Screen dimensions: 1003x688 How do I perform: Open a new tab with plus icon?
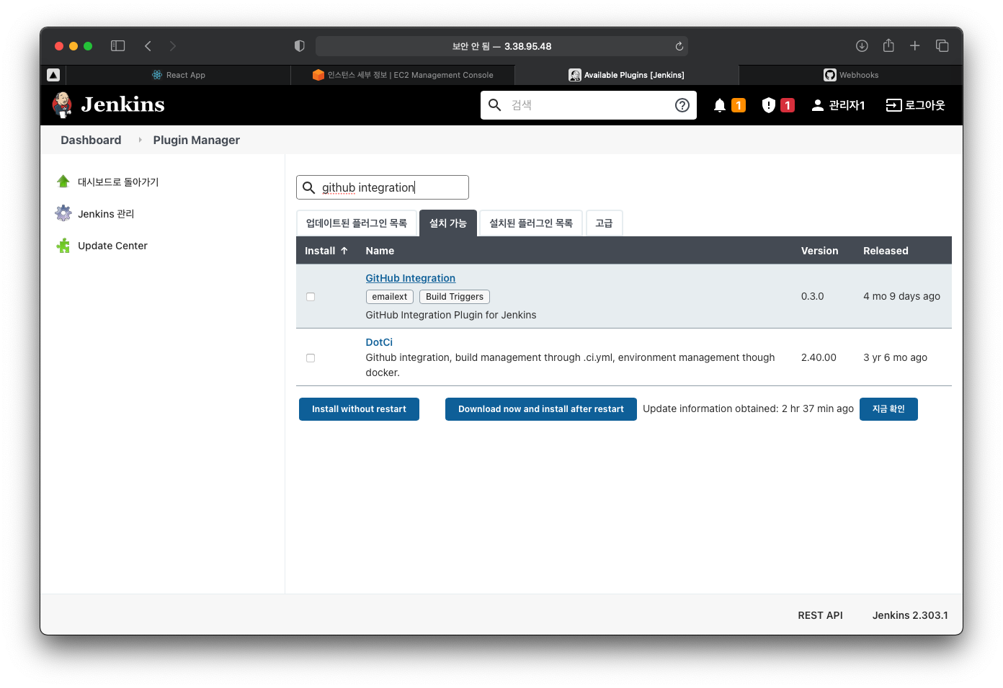point(914,46)
